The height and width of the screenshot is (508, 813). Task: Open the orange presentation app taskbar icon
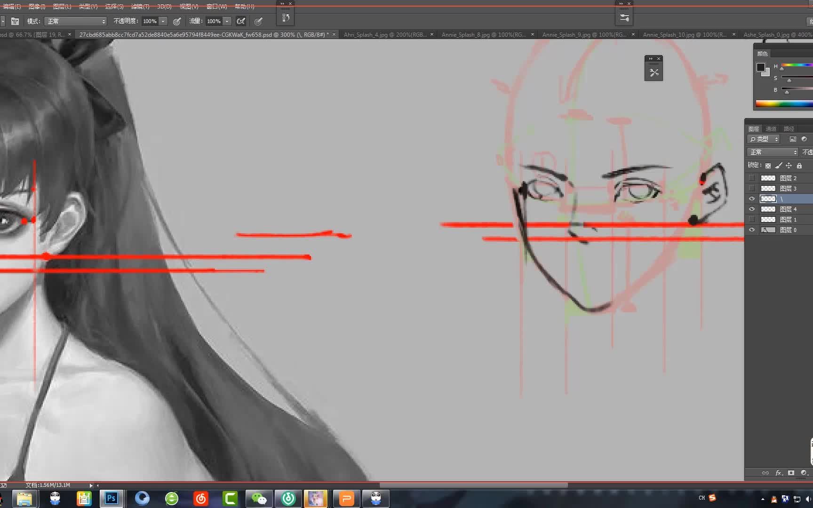point(346,498)
